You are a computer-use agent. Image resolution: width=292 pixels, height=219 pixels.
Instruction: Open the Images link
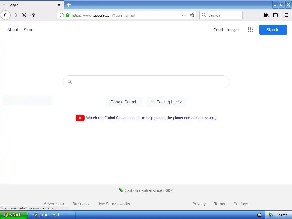(x=233, y=30)
